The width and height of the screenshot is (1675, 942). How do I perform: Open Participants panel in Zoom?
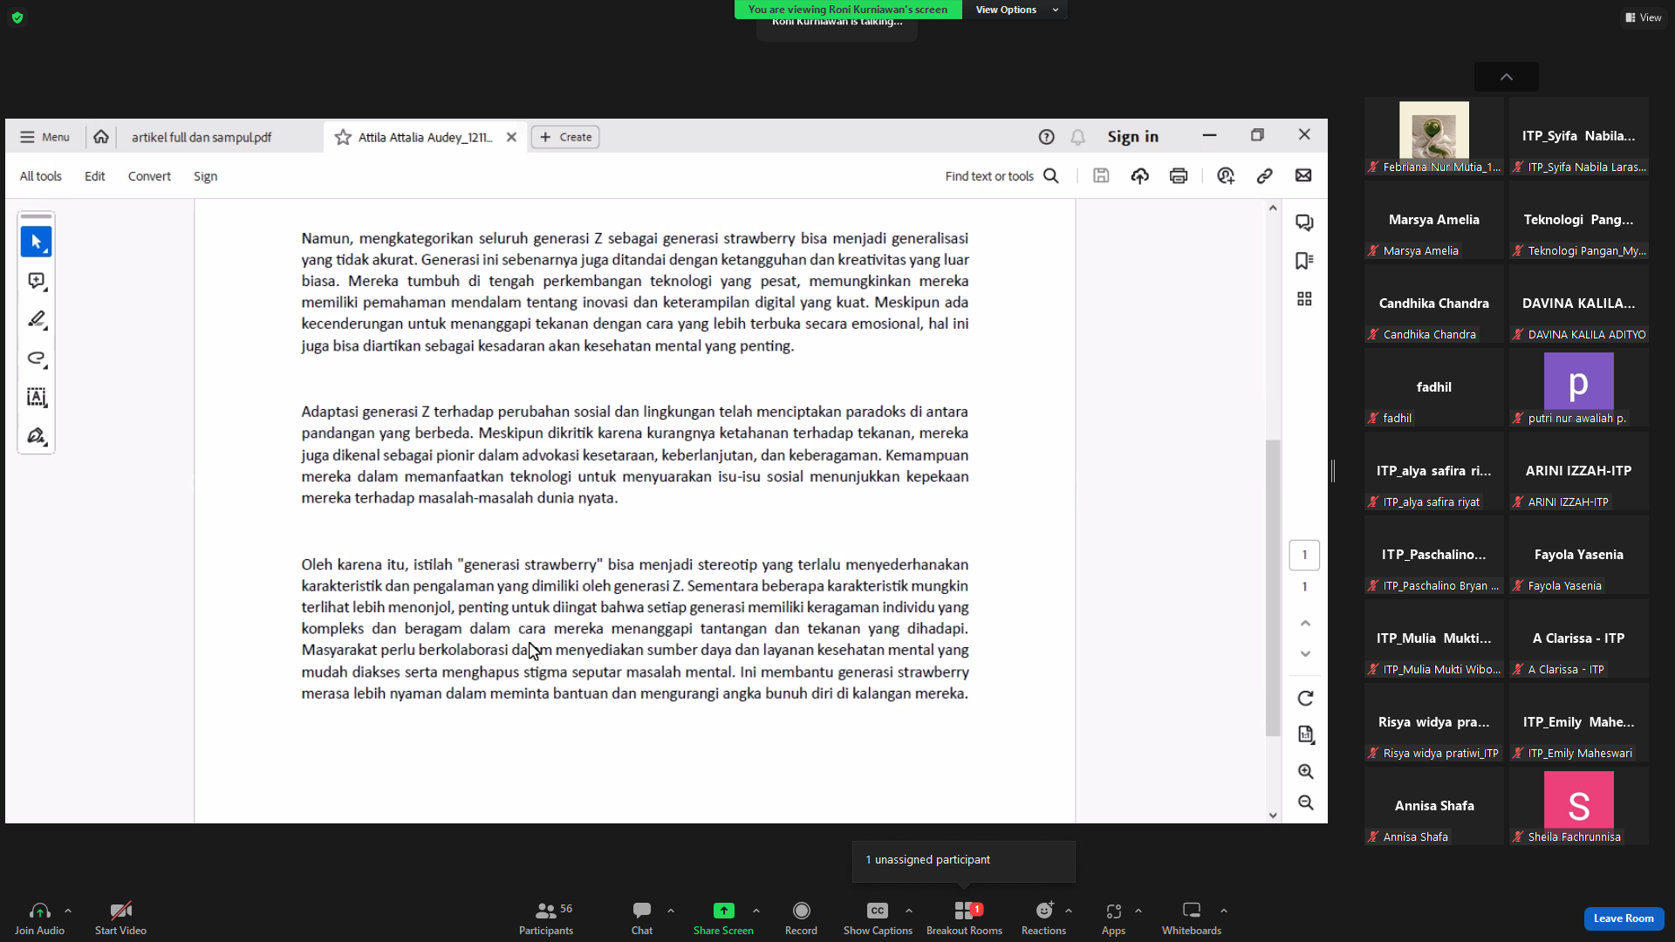(x=546, y=918)
